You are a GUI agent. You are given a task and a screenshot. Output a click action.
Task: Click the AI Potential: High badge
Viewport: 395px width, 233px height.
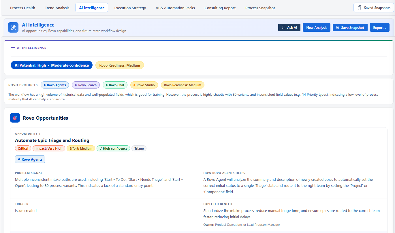[52, 65]
